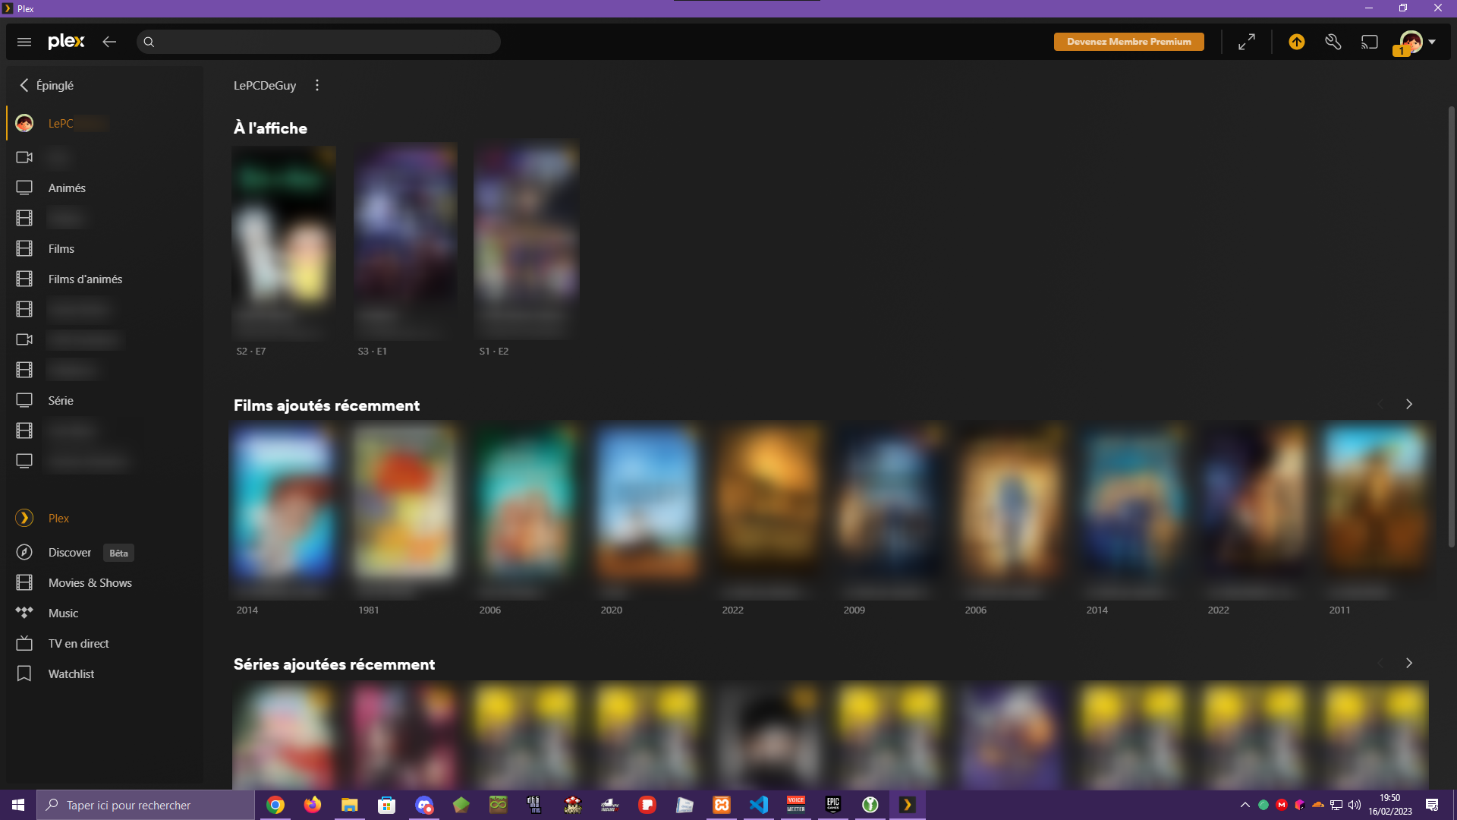Click the search bar field
This screenshot has width=1457, height=820.
(x=319, y=42)
